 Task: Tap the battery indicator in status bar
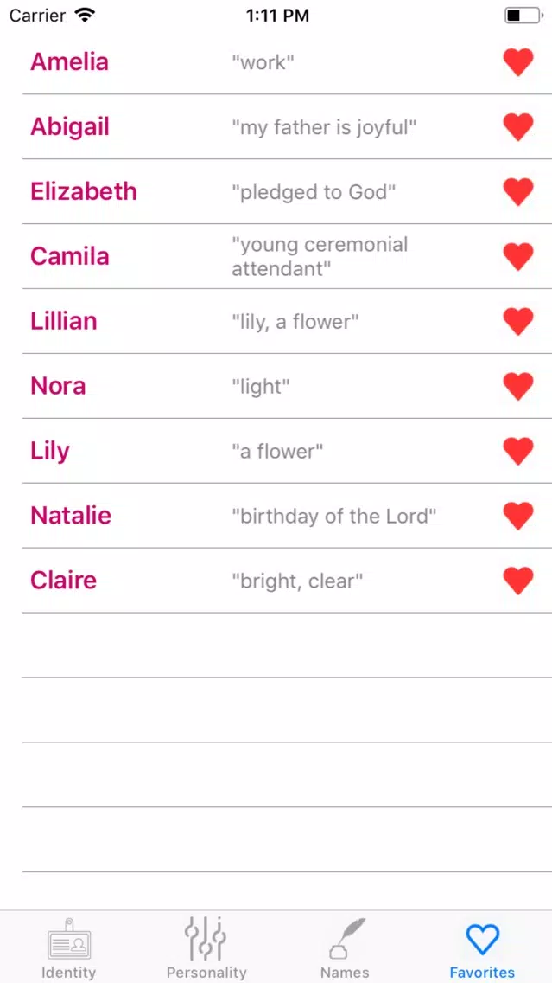click(523, 16)
